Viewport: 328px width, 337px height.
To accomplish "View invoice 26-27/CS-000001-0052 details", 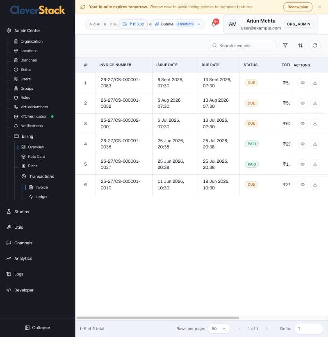I will (303, 103).
